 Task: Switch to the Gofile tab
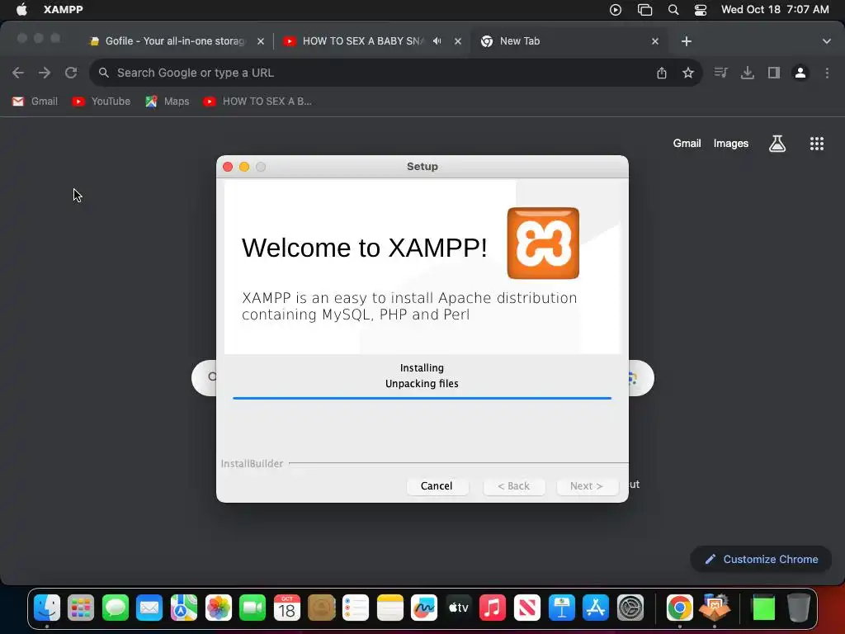[175, 41]
